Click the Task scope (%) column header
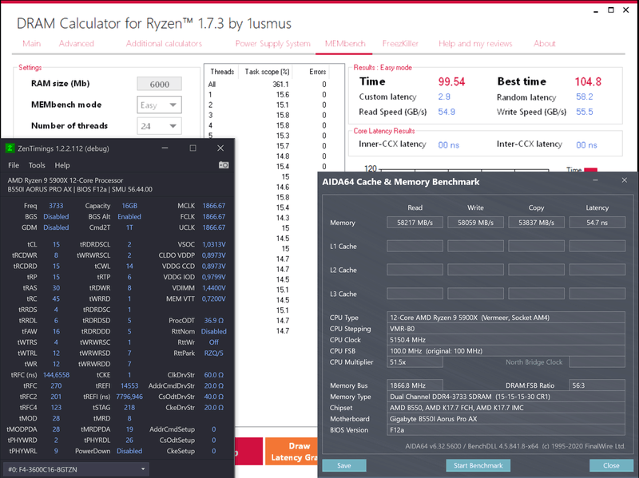Viewport: 639px width, 478px height. pyautogui.click(x=267, y=72)
